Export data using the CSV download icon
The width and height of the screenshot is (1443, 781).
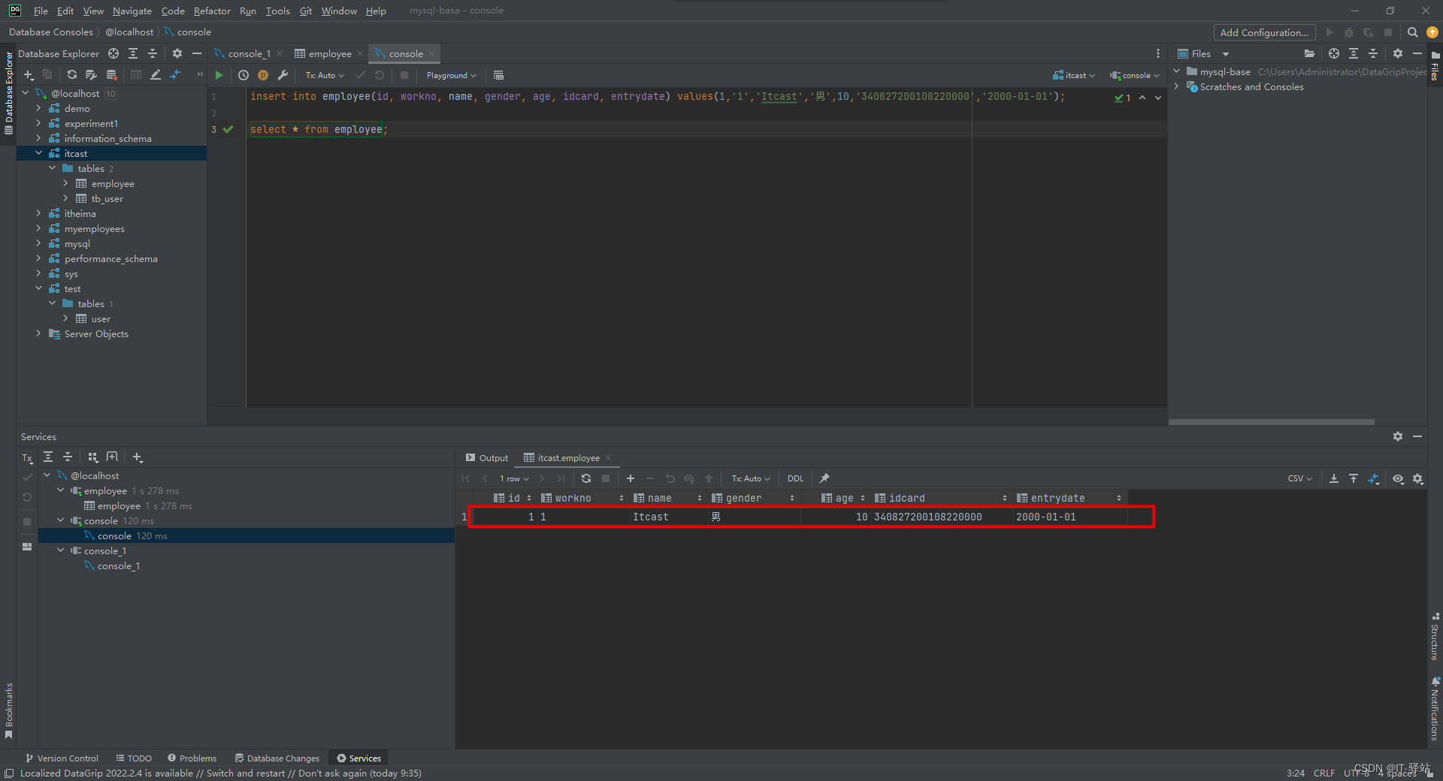pos(1333,478)
